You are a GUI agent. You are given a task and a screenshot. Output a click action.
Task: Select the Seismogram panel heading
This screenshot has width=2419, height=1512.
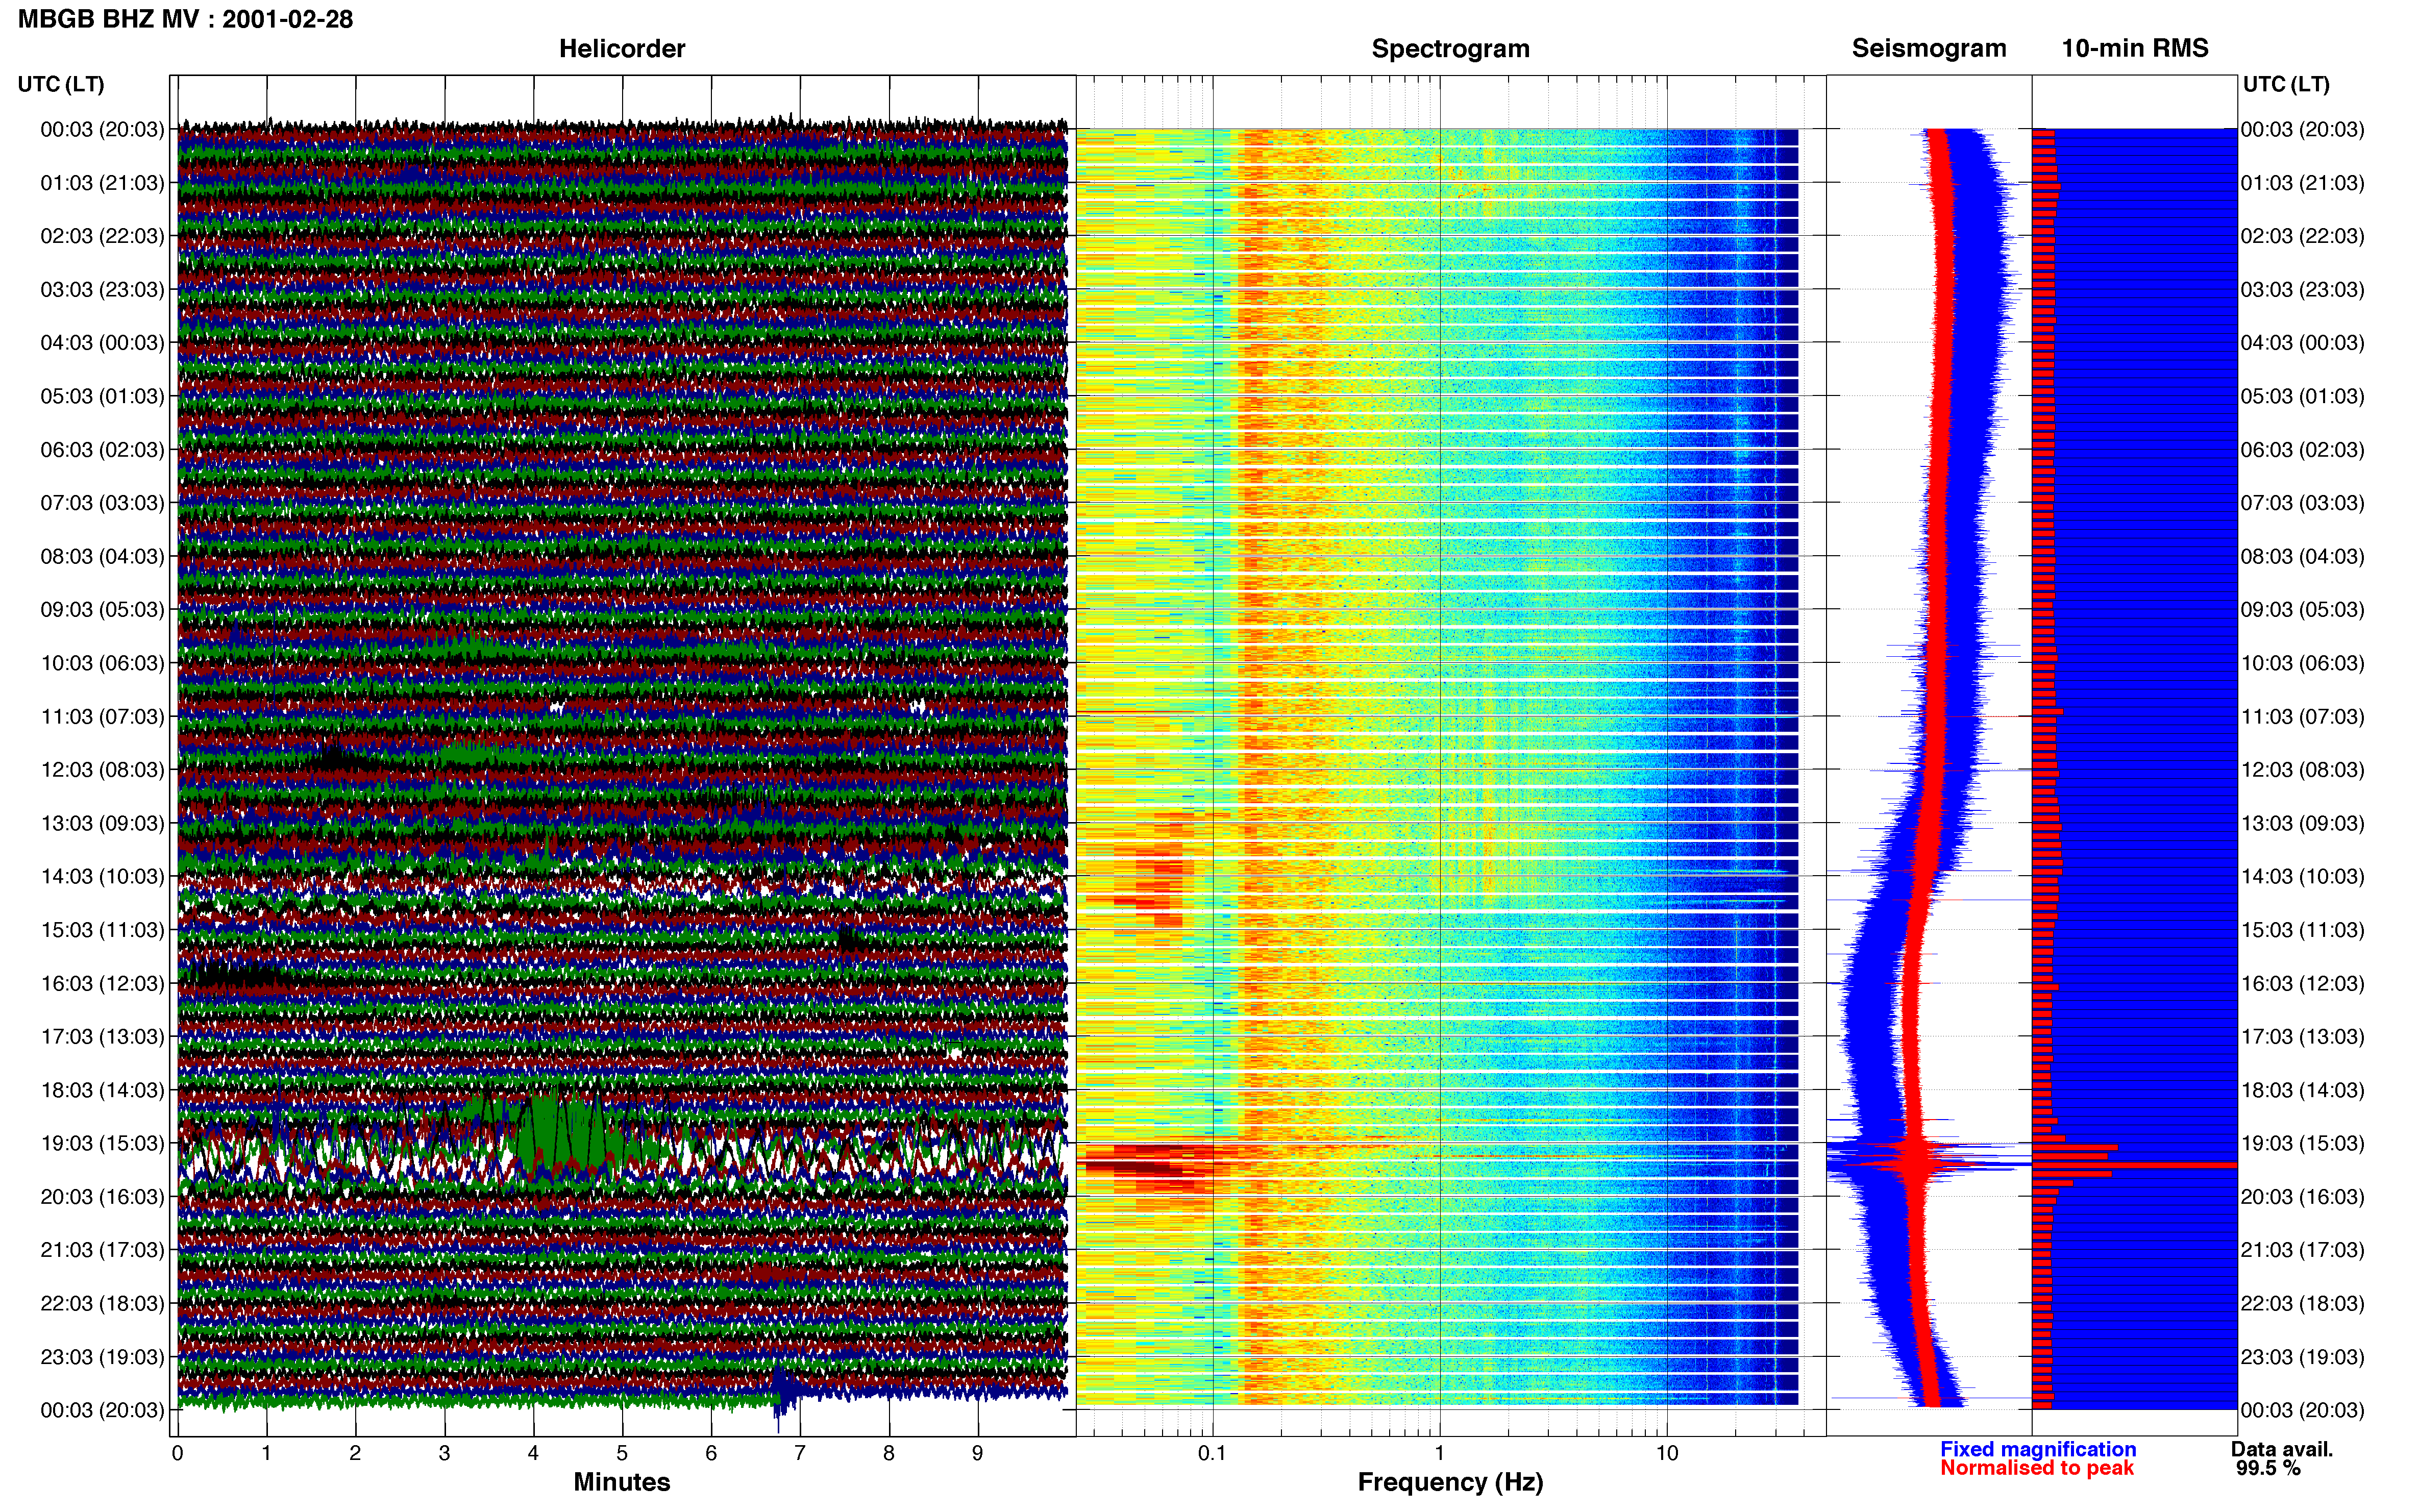[1928, 48]
